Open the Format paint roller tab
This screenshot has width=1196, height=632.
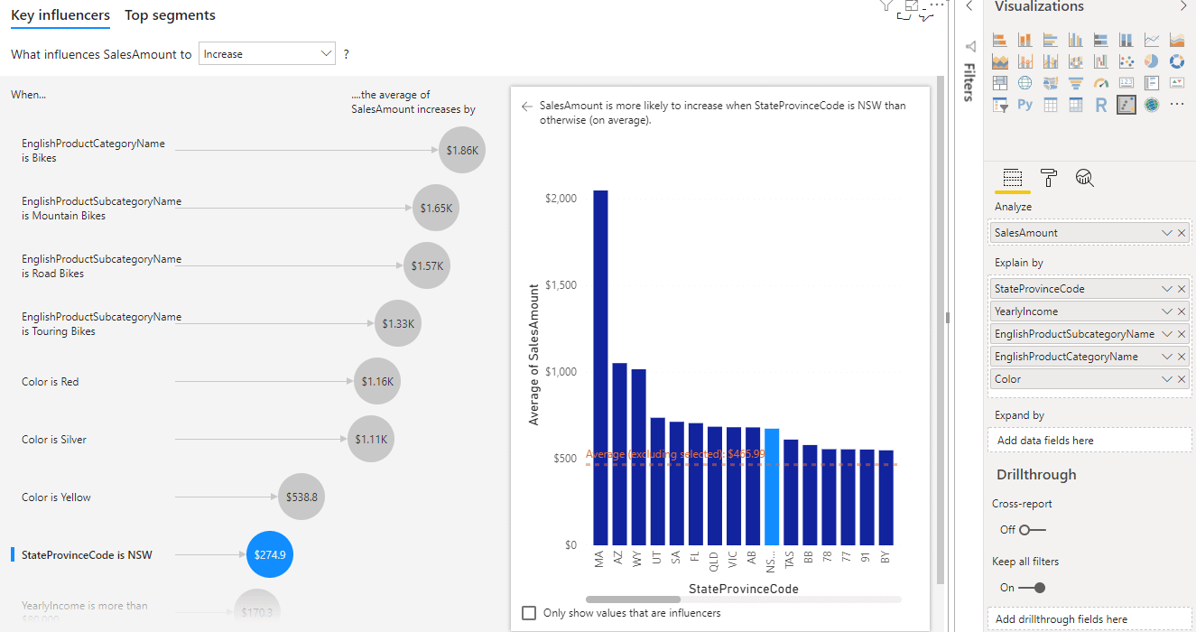tap(1048, 178)
